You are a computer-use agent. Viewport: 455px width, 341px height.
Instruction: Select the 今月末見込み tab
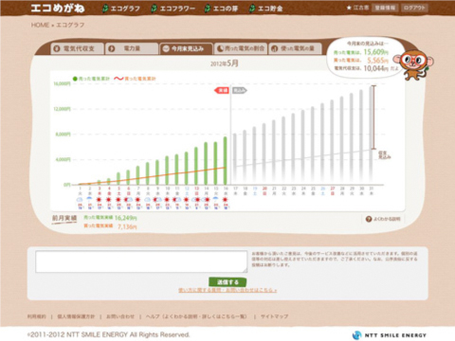coord(186,48)
